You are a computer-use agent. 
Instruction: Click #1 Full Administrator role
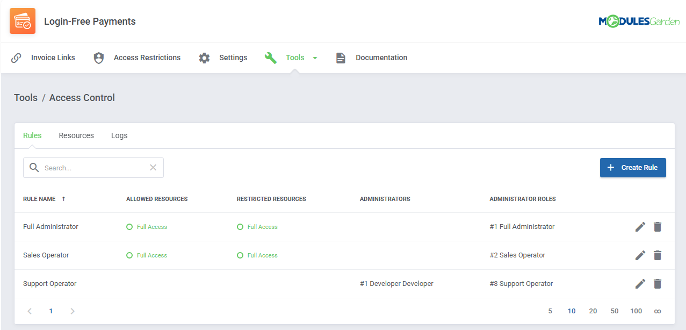[x=522, y=227]
